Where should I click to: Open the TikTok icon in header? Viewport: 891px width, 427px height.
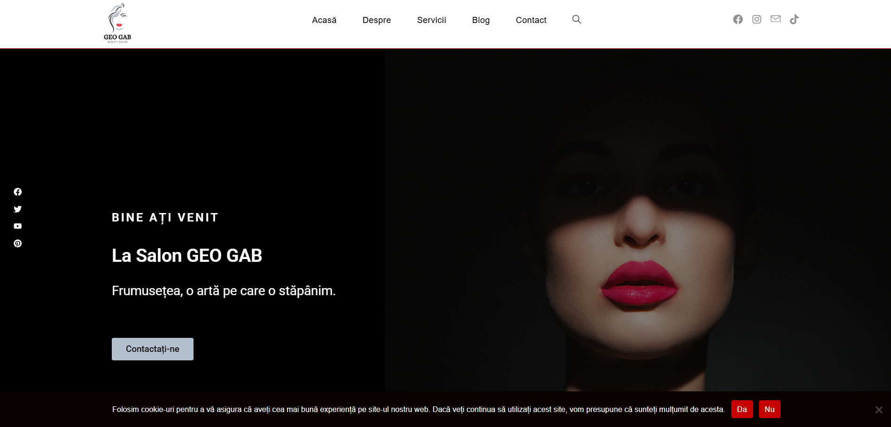pos(794,19)
